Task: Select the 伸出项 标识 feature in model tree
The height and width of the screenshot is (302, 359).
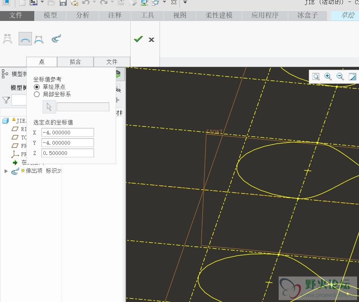Action: tap(37, 171)
